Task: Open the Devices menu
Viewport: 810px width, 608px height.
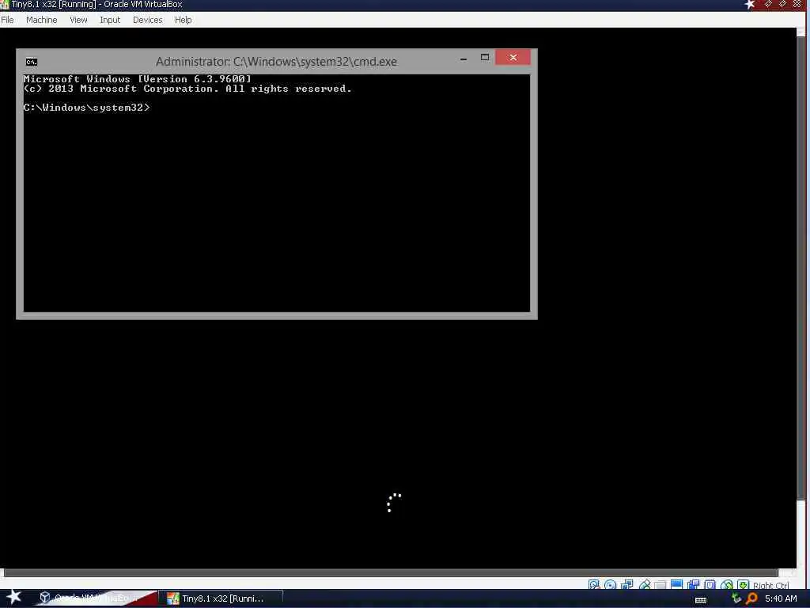Action: pos(147,20)
